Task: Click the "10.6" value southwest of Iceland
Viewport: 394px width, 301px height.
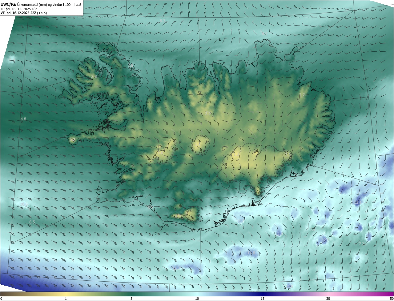Action: pos(24,204)
